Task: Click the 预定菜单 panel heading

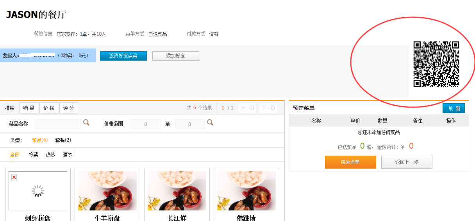Action: tap(304, 108)
